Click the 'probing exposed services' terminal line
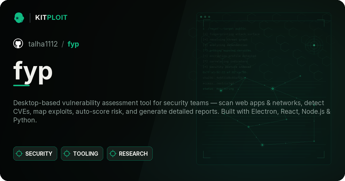This screenshot has width=345, height=181. coord(227,51)
